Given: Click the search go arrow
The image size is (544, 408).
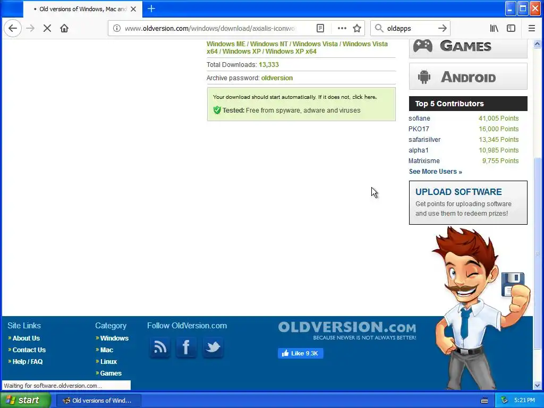Looking at the screenshot, I should (x=443, y=29).
